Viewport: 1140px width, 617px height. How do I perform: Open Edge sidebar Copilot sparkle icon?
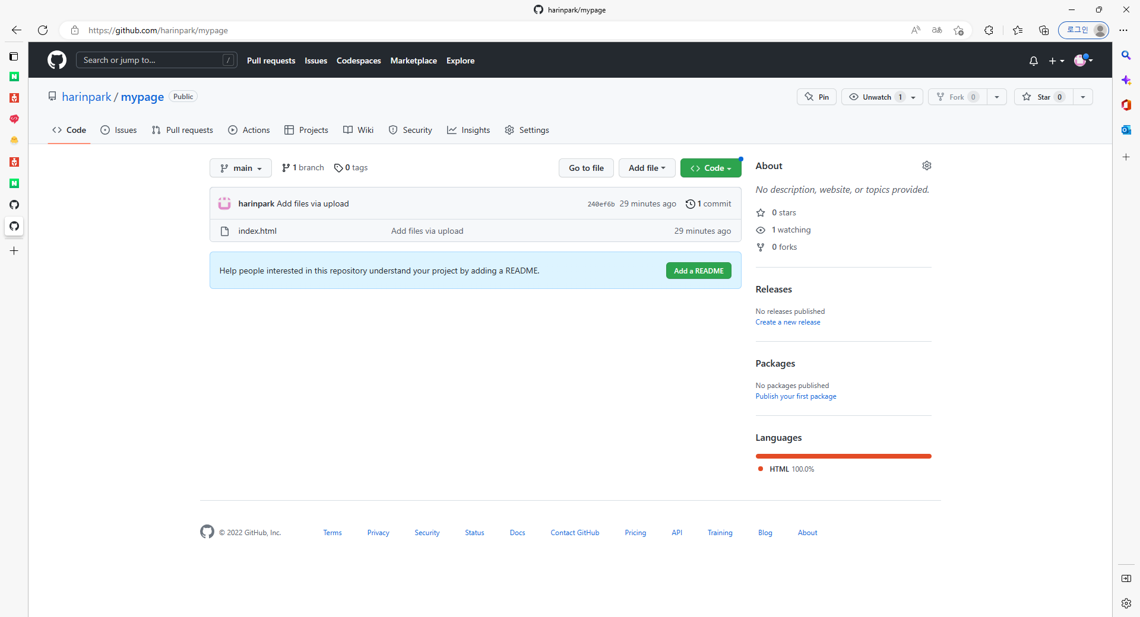click(x=1126, y=80)
